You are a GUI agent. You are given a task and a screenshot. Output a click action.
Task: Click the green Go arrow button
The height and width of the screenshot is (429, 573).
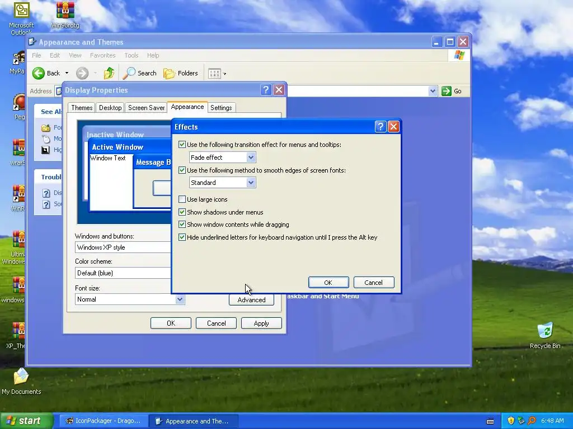(447, 91)
